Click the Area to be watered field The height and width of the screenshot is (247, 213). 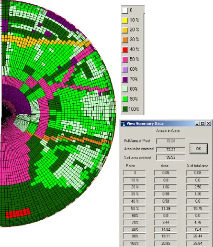[170, 150]
